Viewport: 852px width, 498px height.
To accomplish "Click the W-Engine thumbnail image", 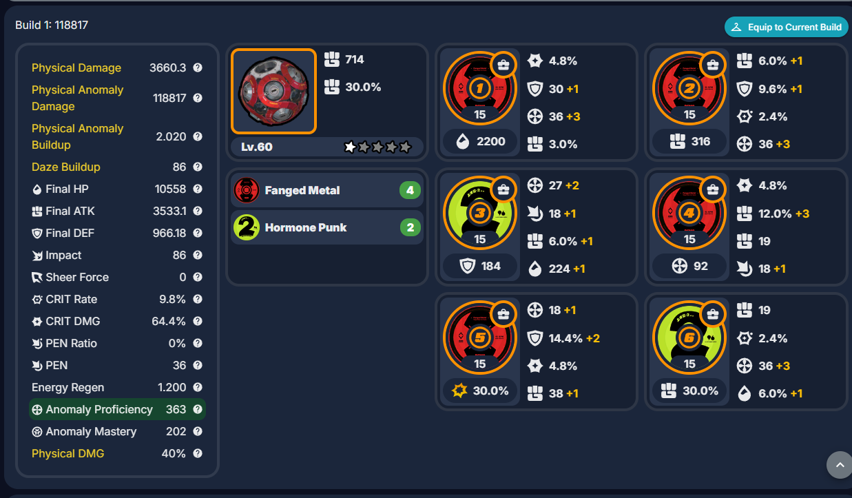I will click(273, 91).
